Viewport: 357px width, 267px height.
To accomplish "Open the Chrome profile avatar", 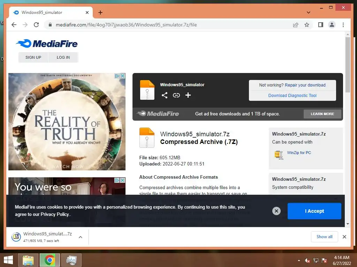I will tap(332, 25).
